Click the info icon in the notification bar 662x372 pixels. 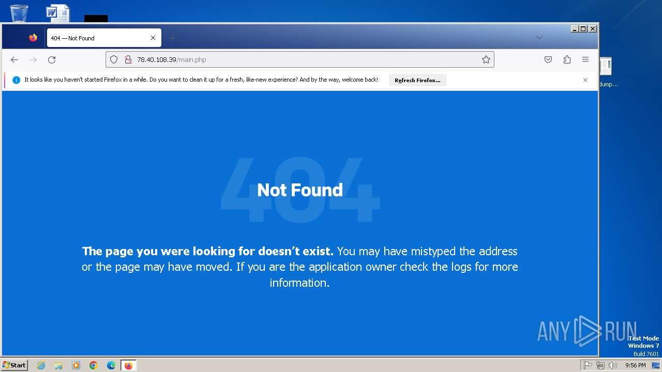(16, 80)
